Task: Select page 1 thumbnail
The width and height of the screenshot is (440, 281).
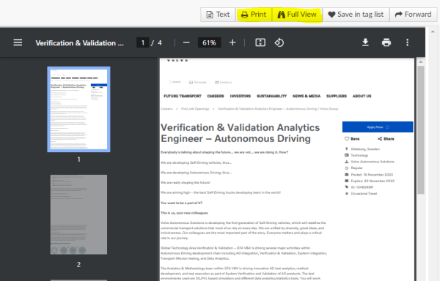Action: [x=78, y=110]
